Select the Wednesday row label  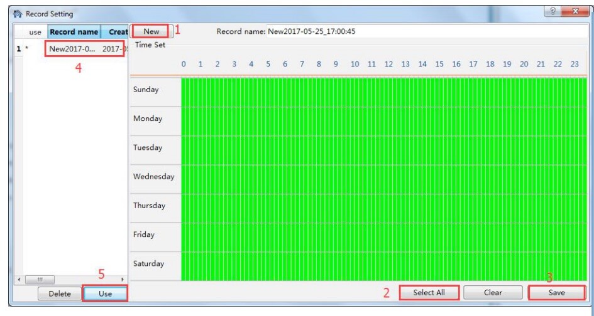(154, 177)
